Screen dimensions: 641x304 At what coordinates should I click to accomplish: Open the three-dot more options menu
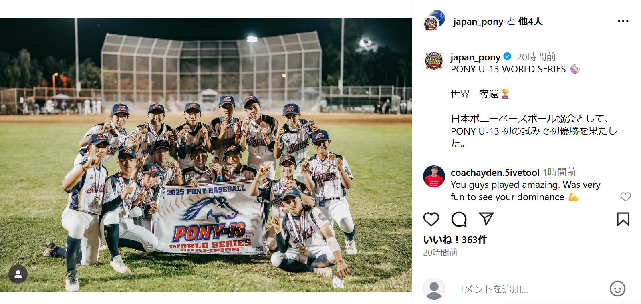click(623, 21)
